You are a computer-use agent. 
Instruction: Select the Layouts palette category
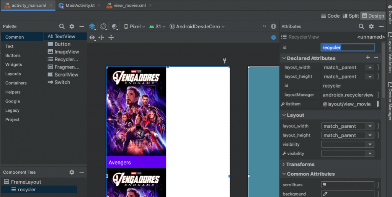coord(22,74)
